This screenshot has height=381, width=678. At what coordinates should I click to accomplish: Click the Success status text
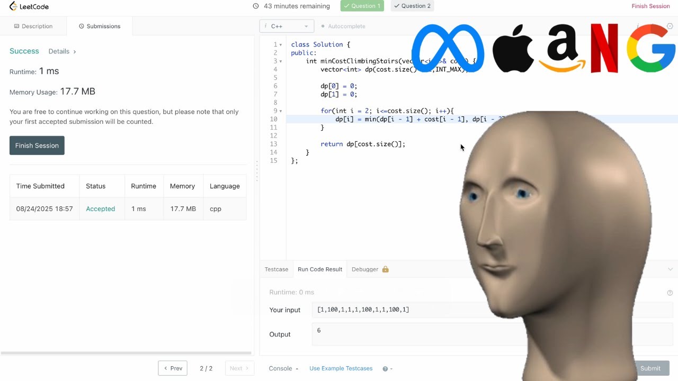pyautogui.click(x=24, y=51)
